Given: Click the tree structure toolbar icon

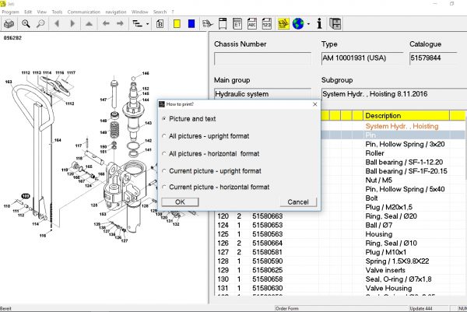Looking at the screenshot, I should pyautogui.click(x=137, y=23).
